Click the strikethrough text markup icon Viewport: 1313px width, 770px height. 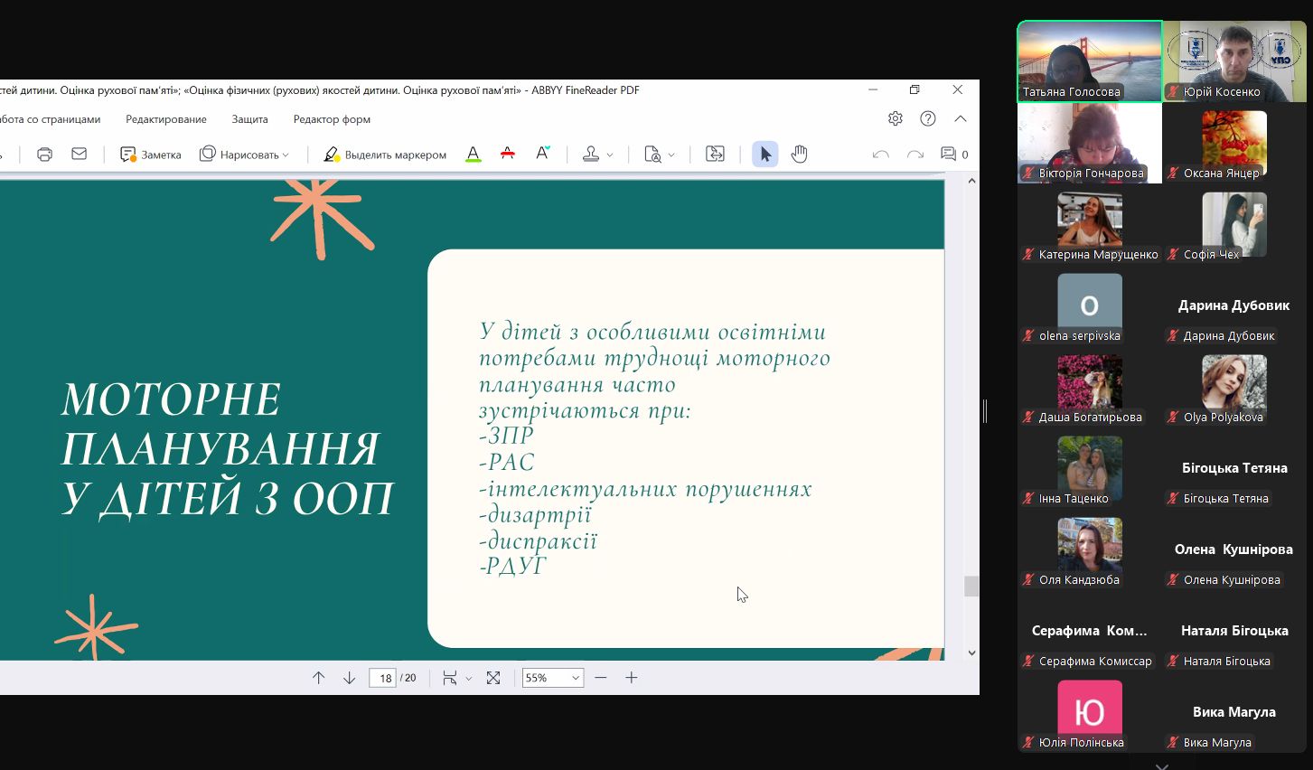508,155
